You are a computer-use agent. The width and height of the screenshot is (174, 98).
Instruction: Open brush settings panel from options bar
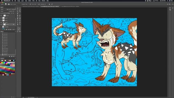[x=9, y=4]
